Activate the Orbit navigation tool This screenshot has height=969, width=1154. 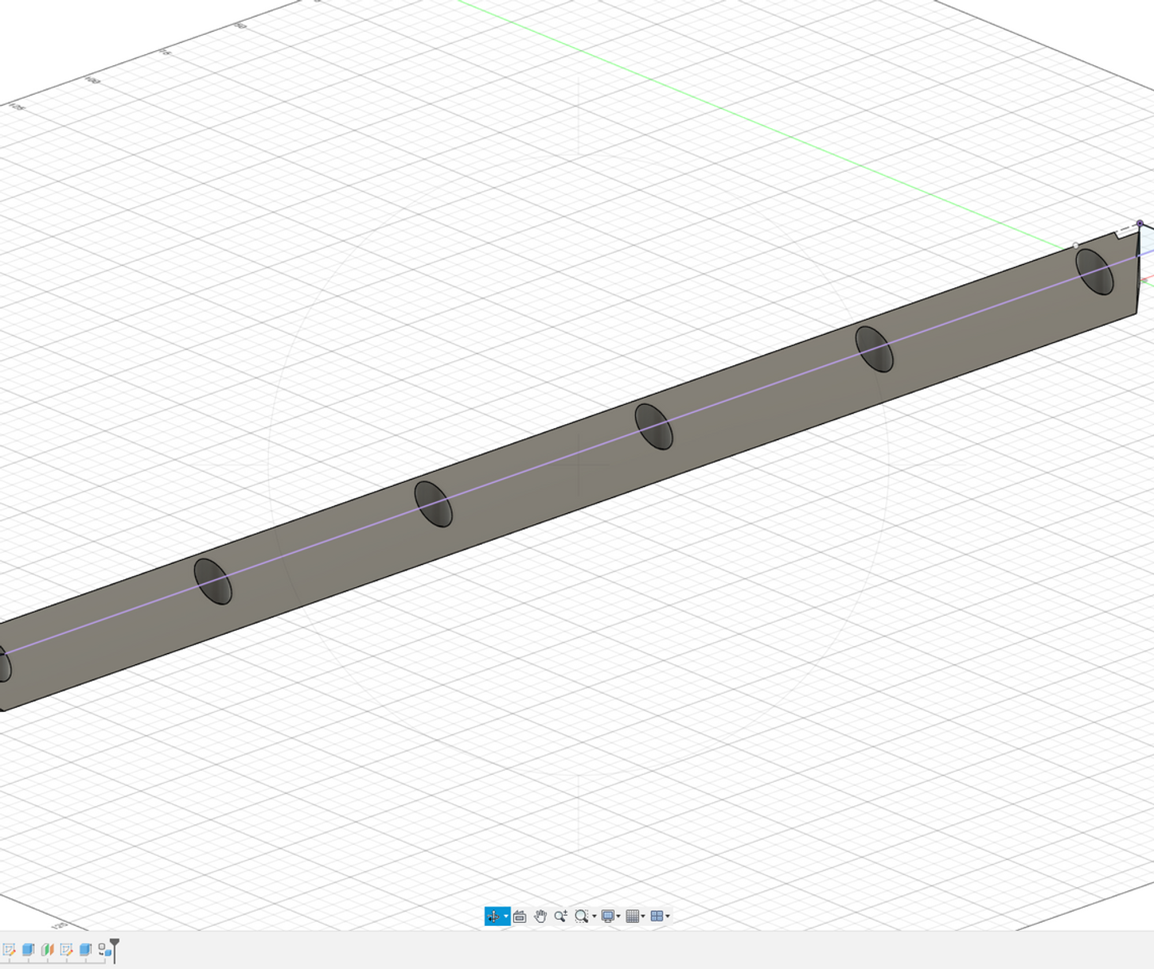493,916
